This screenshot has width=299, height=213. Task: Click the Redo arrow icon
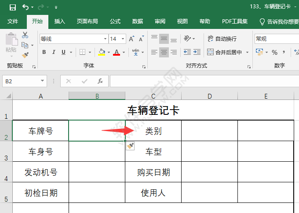(x=41, y=7)
